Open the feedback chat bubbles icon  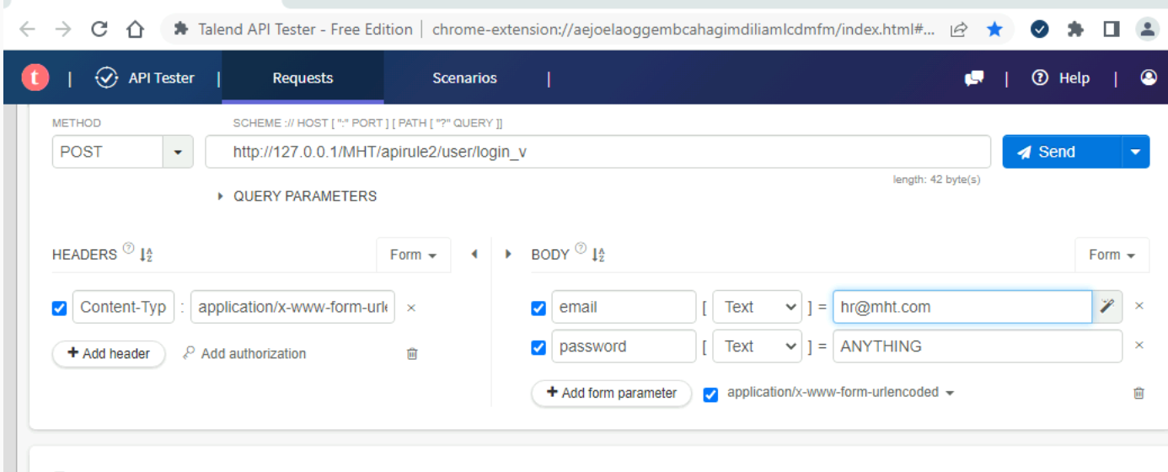[974, 78]
